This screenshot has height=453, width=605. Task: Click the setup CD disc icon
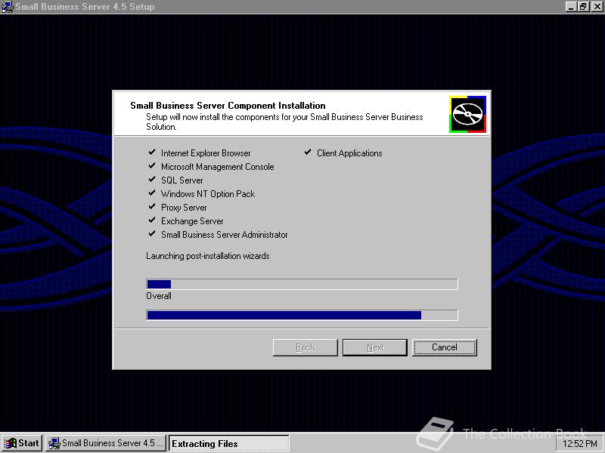[467, 115]
